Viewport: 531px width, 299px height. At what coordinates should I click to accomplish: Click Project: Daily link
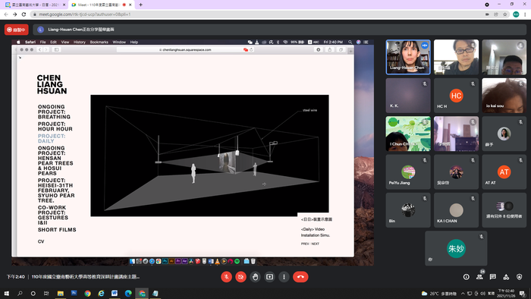pyautogui.click(x=52, y=138)
